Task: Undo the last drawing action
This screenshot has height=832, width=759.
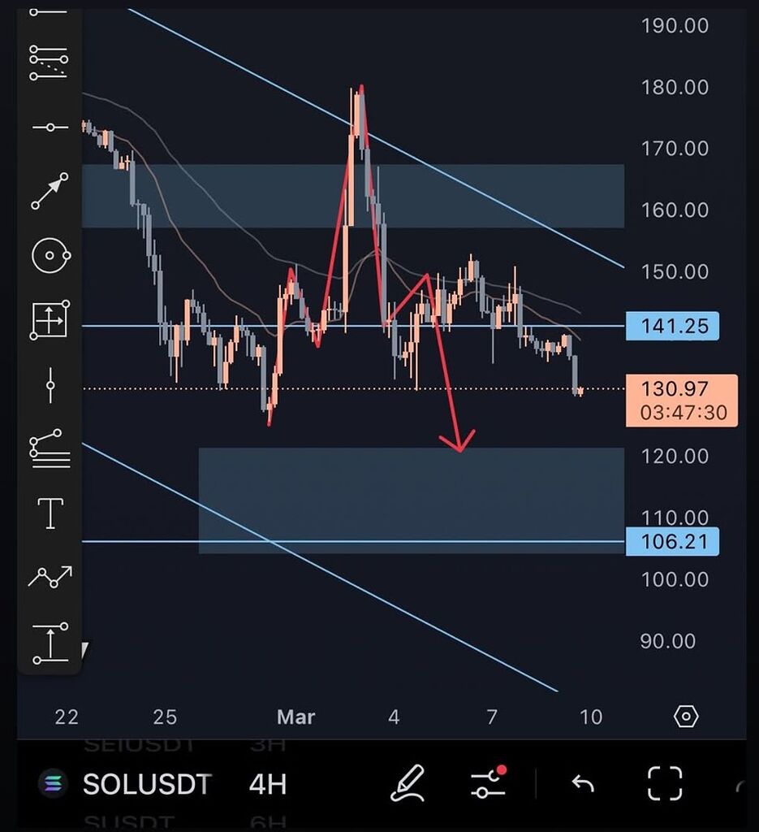Action: [583, 784]
